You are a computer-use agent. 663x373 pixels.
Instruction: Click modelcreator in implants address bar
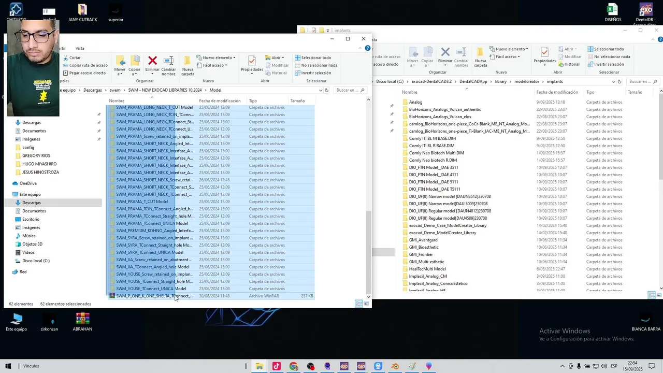(526, 81)
